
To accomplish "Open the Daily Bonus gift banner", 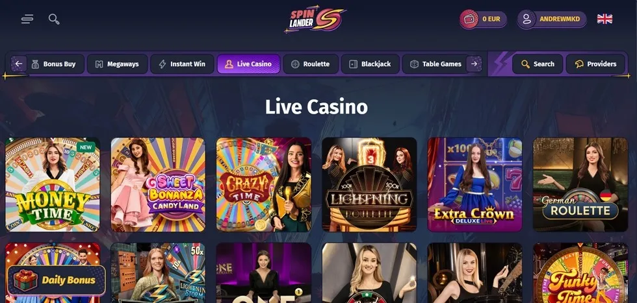I will click(x=57, y=280).
